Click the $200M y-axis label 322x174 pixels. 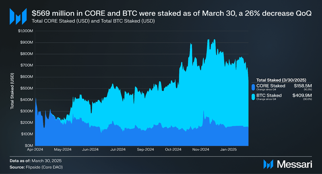click(27, 123)
